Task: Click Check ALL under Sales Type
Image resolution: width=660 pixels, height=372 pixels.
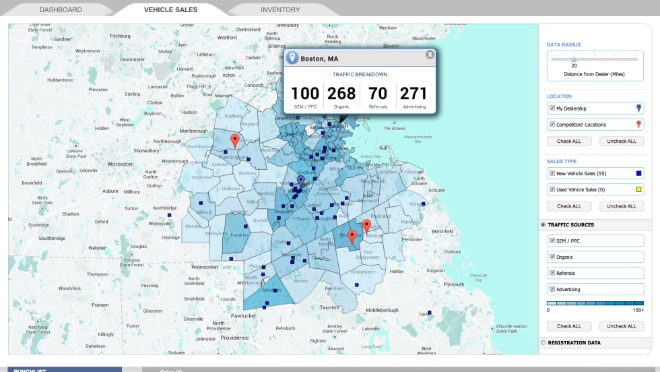Action: [x=568, y=206]
